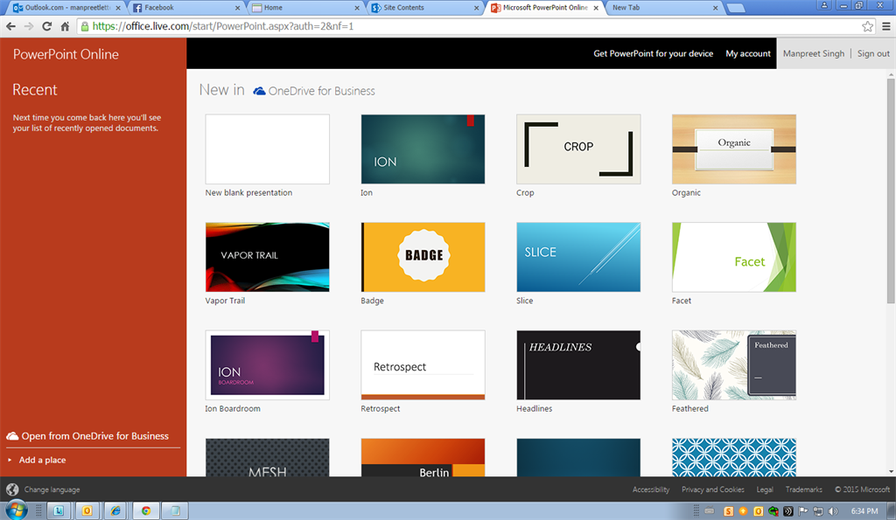Close the Site Contents tab
This screenshot has width=896, height=520.
click(476, 8)
